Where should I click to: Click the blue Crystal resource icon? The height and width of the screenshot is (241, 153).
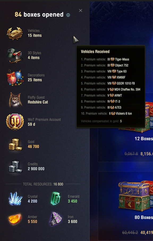(x=15, y=199)
